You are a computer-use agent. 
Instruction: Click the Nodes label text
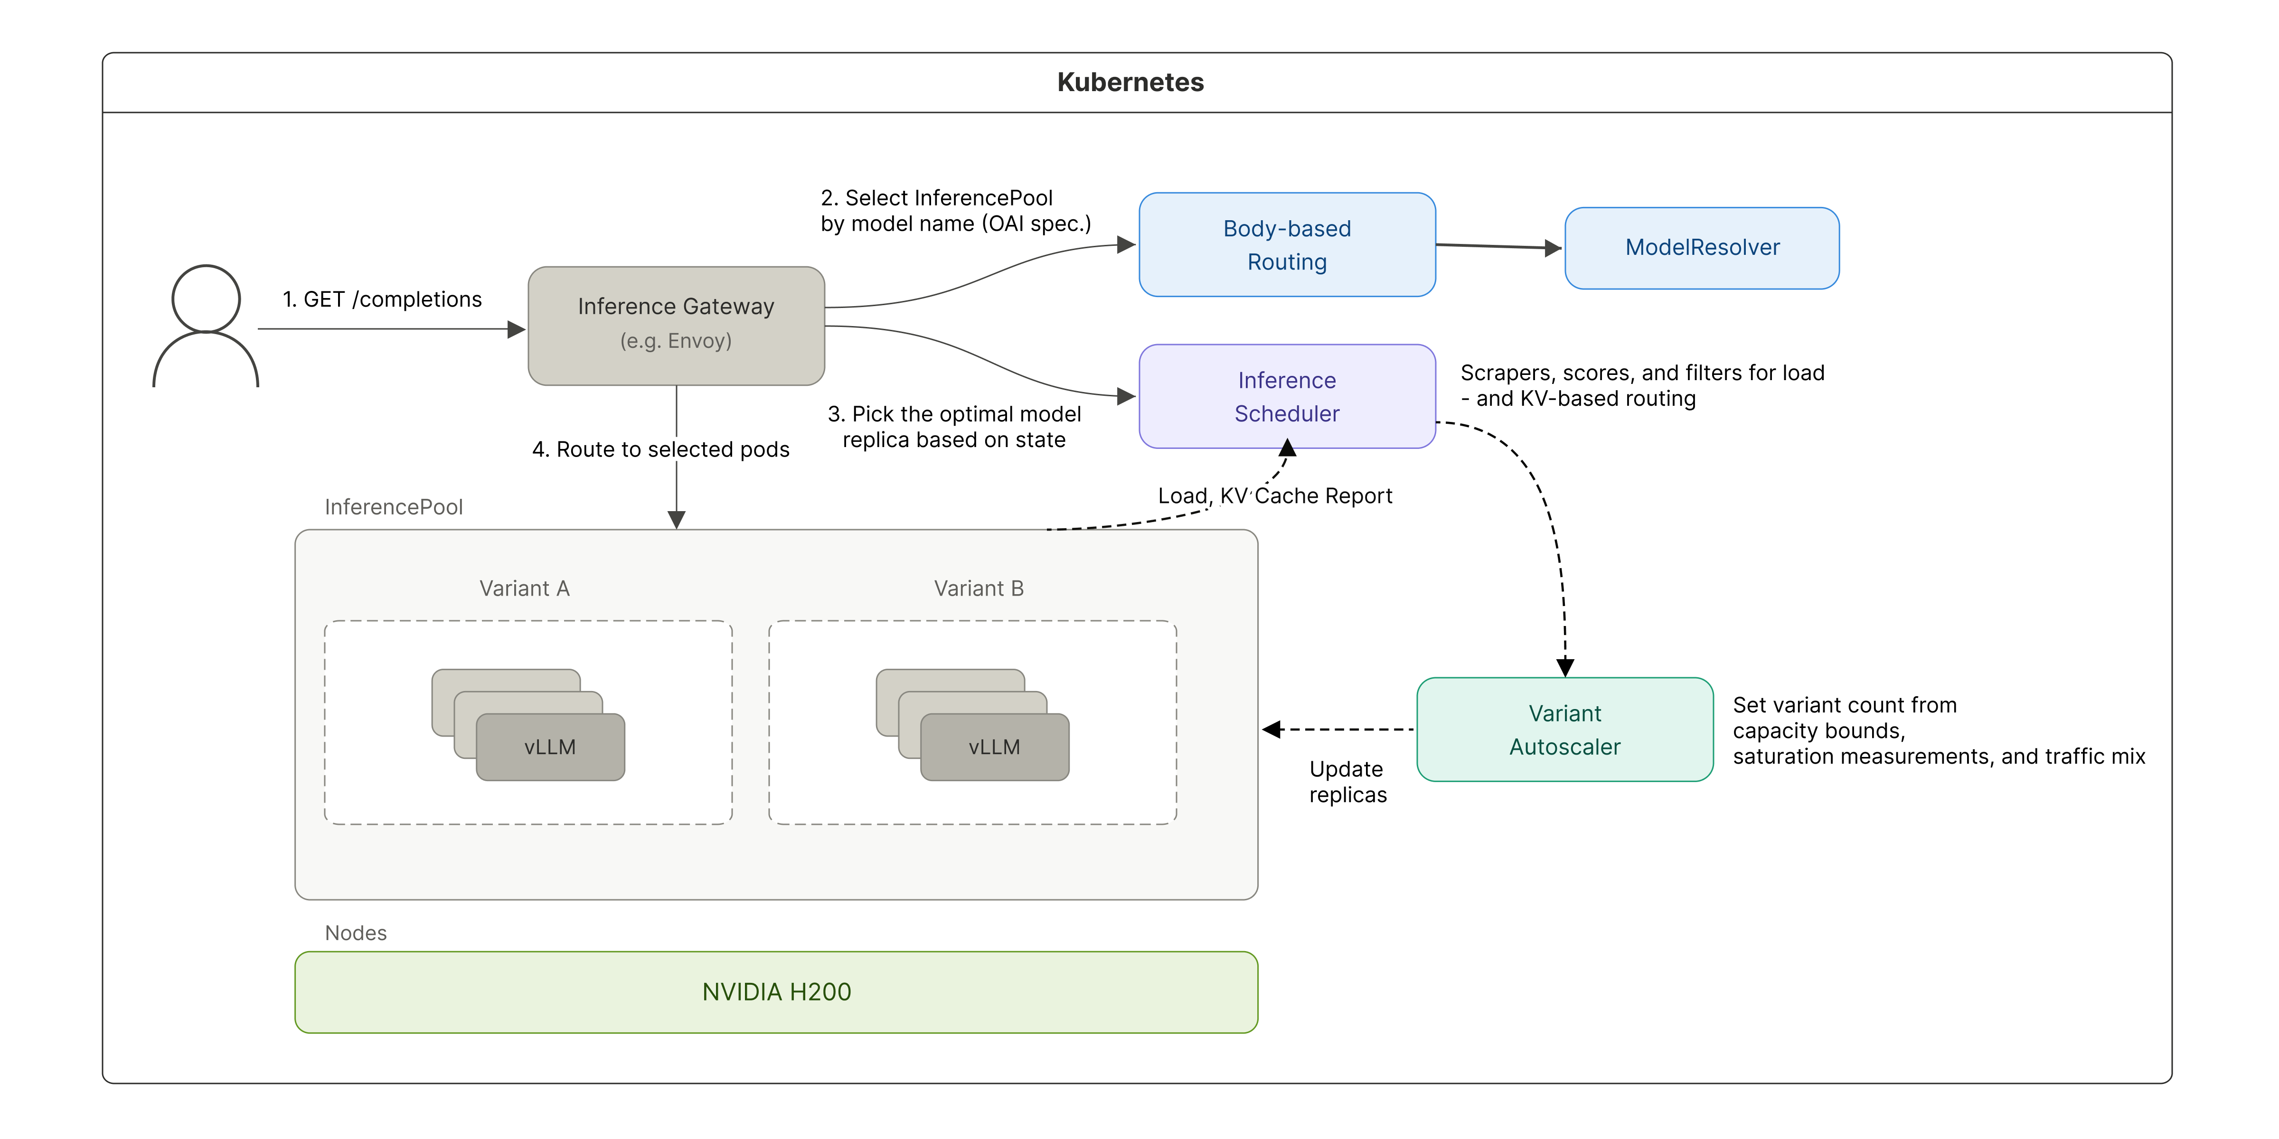(x=356, y=933)
